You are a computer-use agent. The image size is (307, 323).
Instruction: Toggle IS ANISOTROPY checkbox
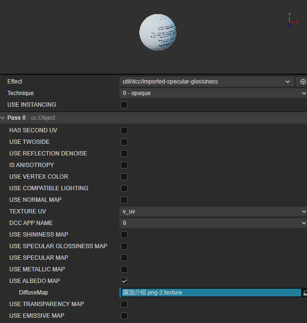pyautogui.click(x=124, y=165)
